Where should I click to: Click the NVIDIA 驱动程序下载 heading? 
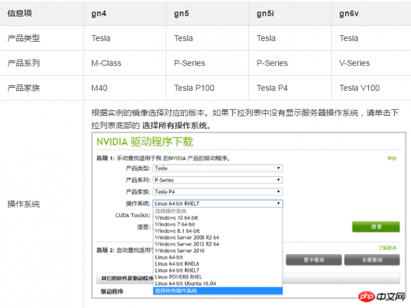tap(144, 142)
